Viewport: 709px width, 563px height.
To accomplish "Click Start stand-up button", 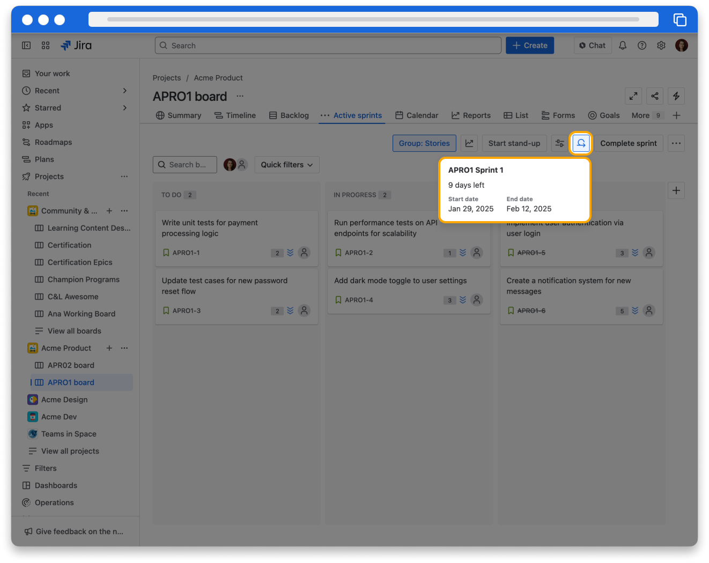I will (x=514, y=143).
